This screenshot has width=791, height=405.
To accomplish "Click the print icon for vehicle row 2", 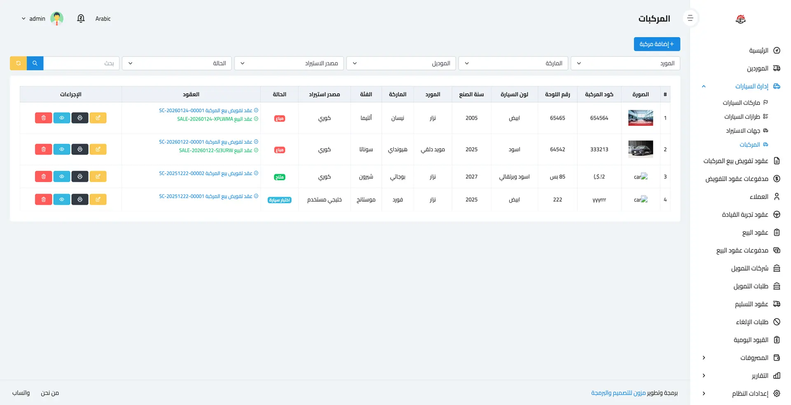I will [80, 149].
